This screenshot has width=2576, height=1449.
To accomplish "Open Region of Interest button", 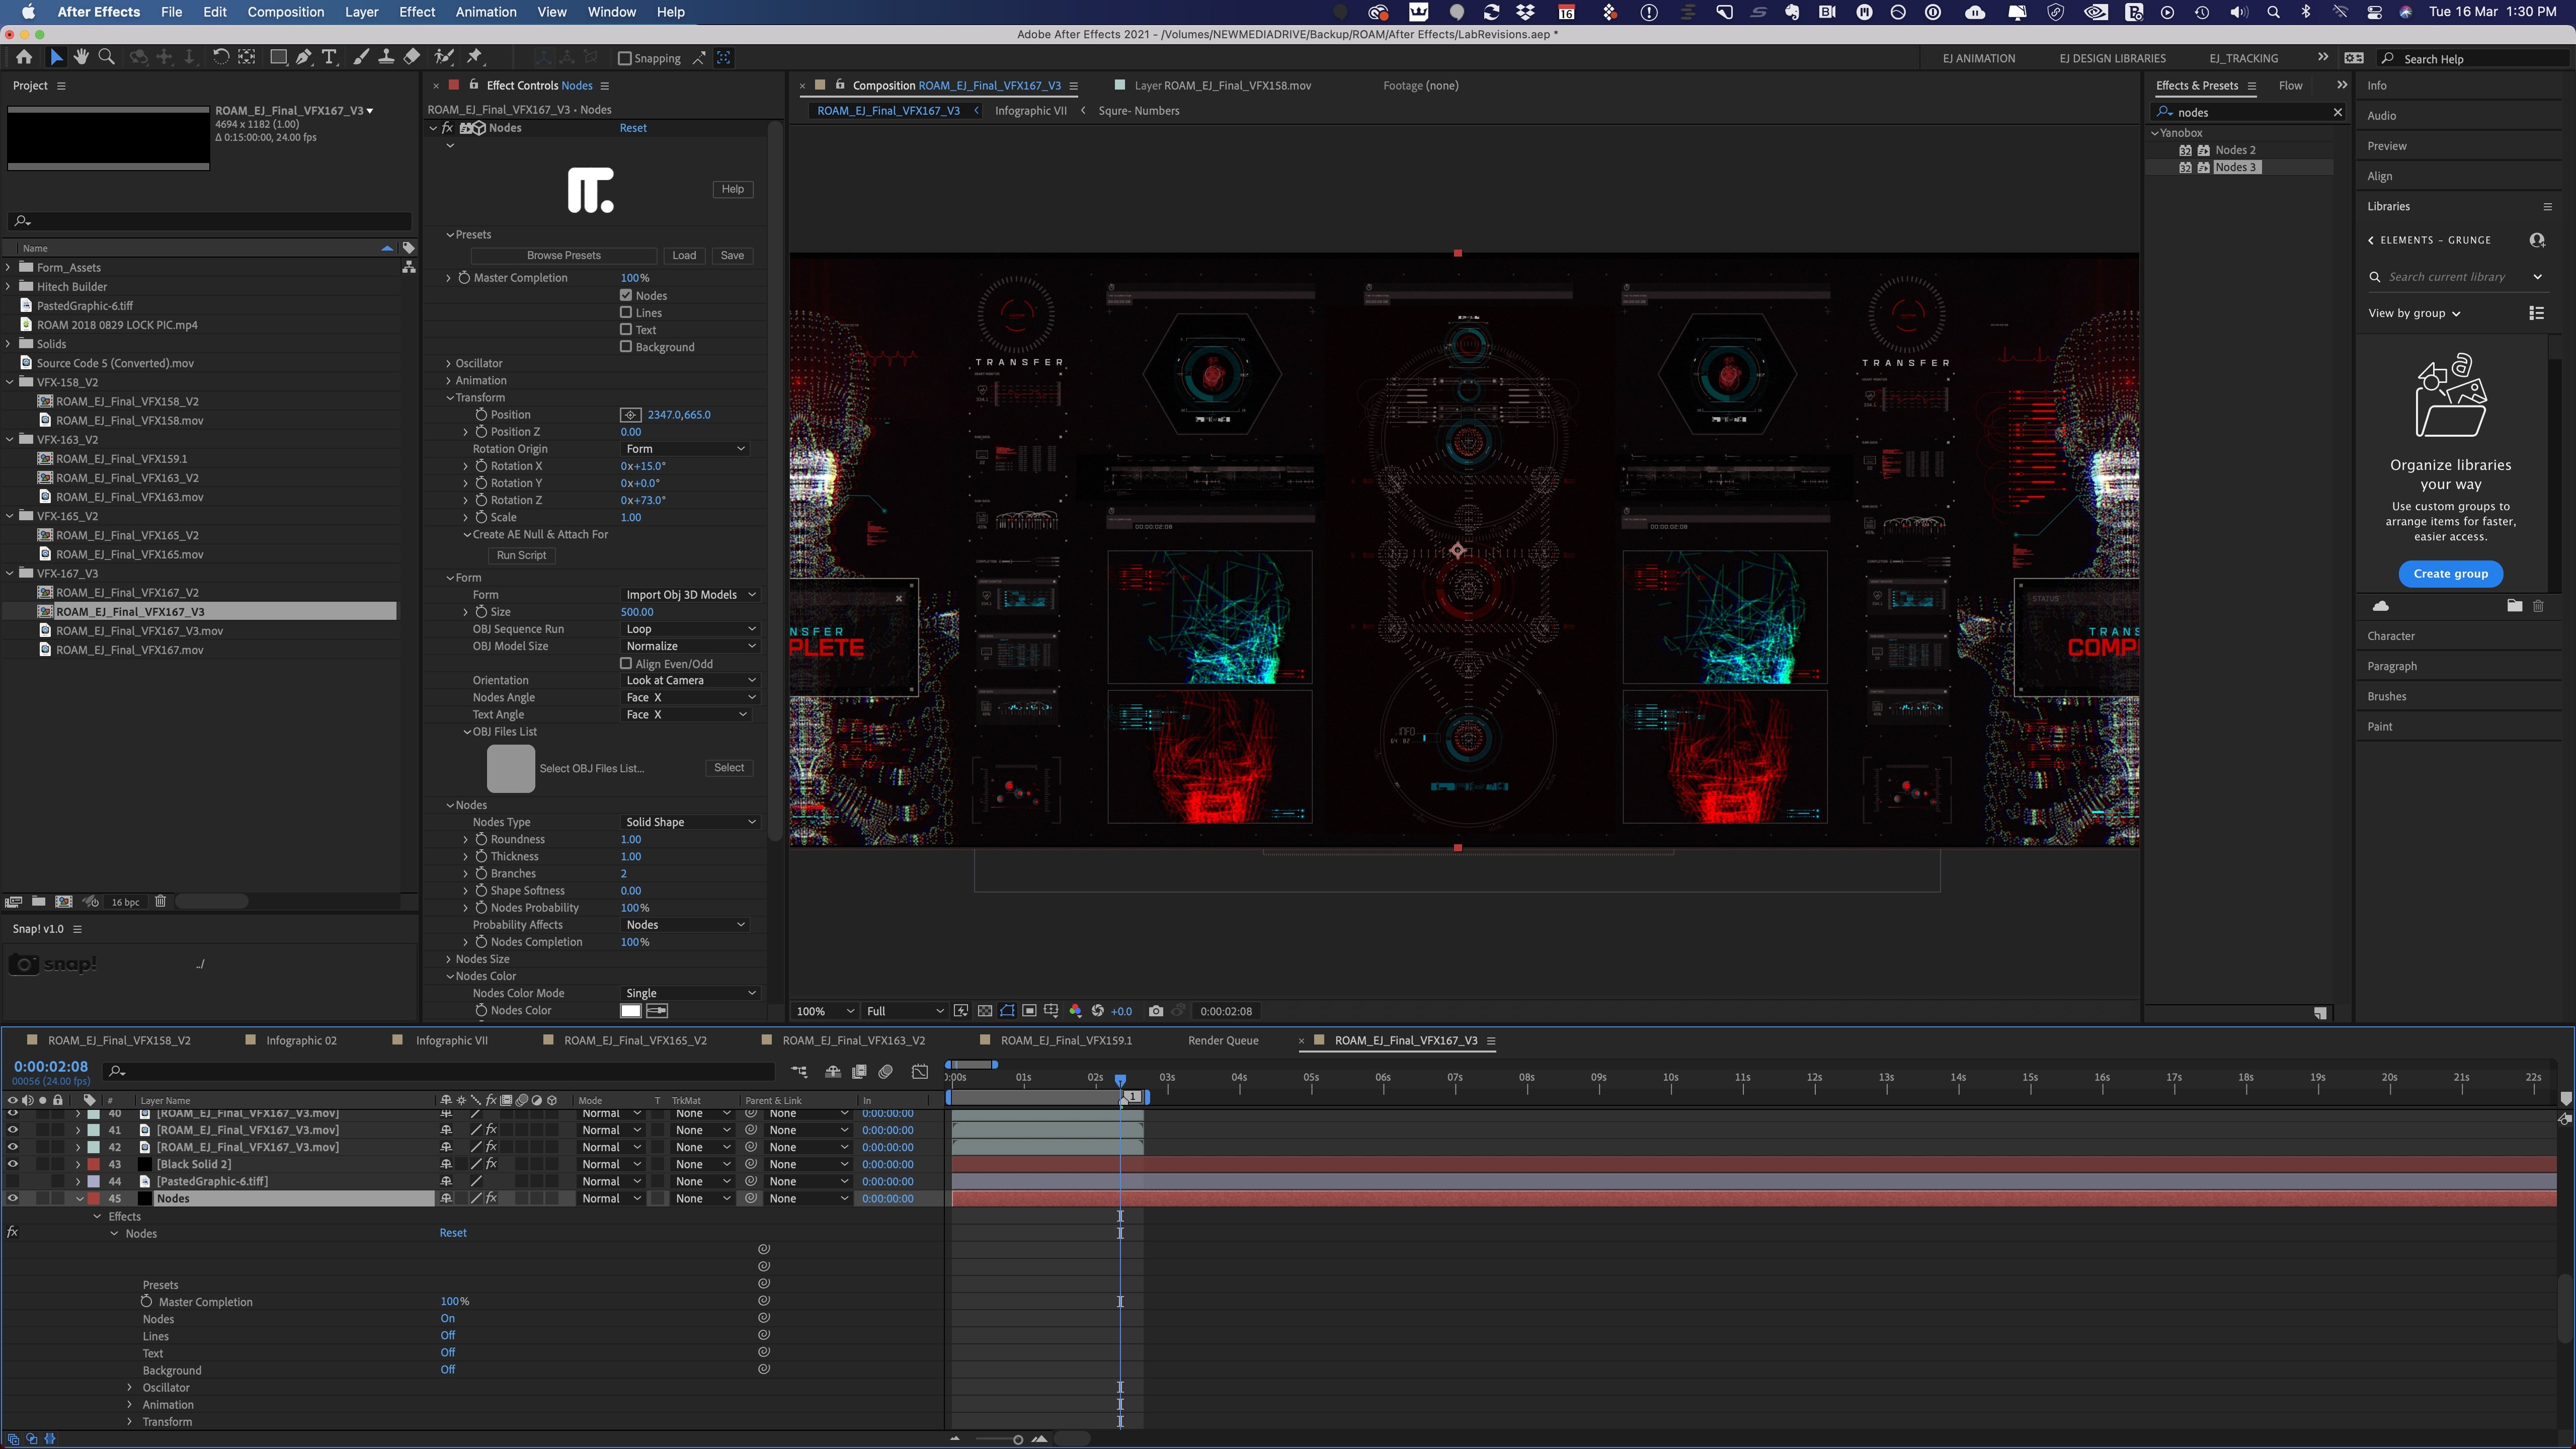I will (x=1029, y=1011).
